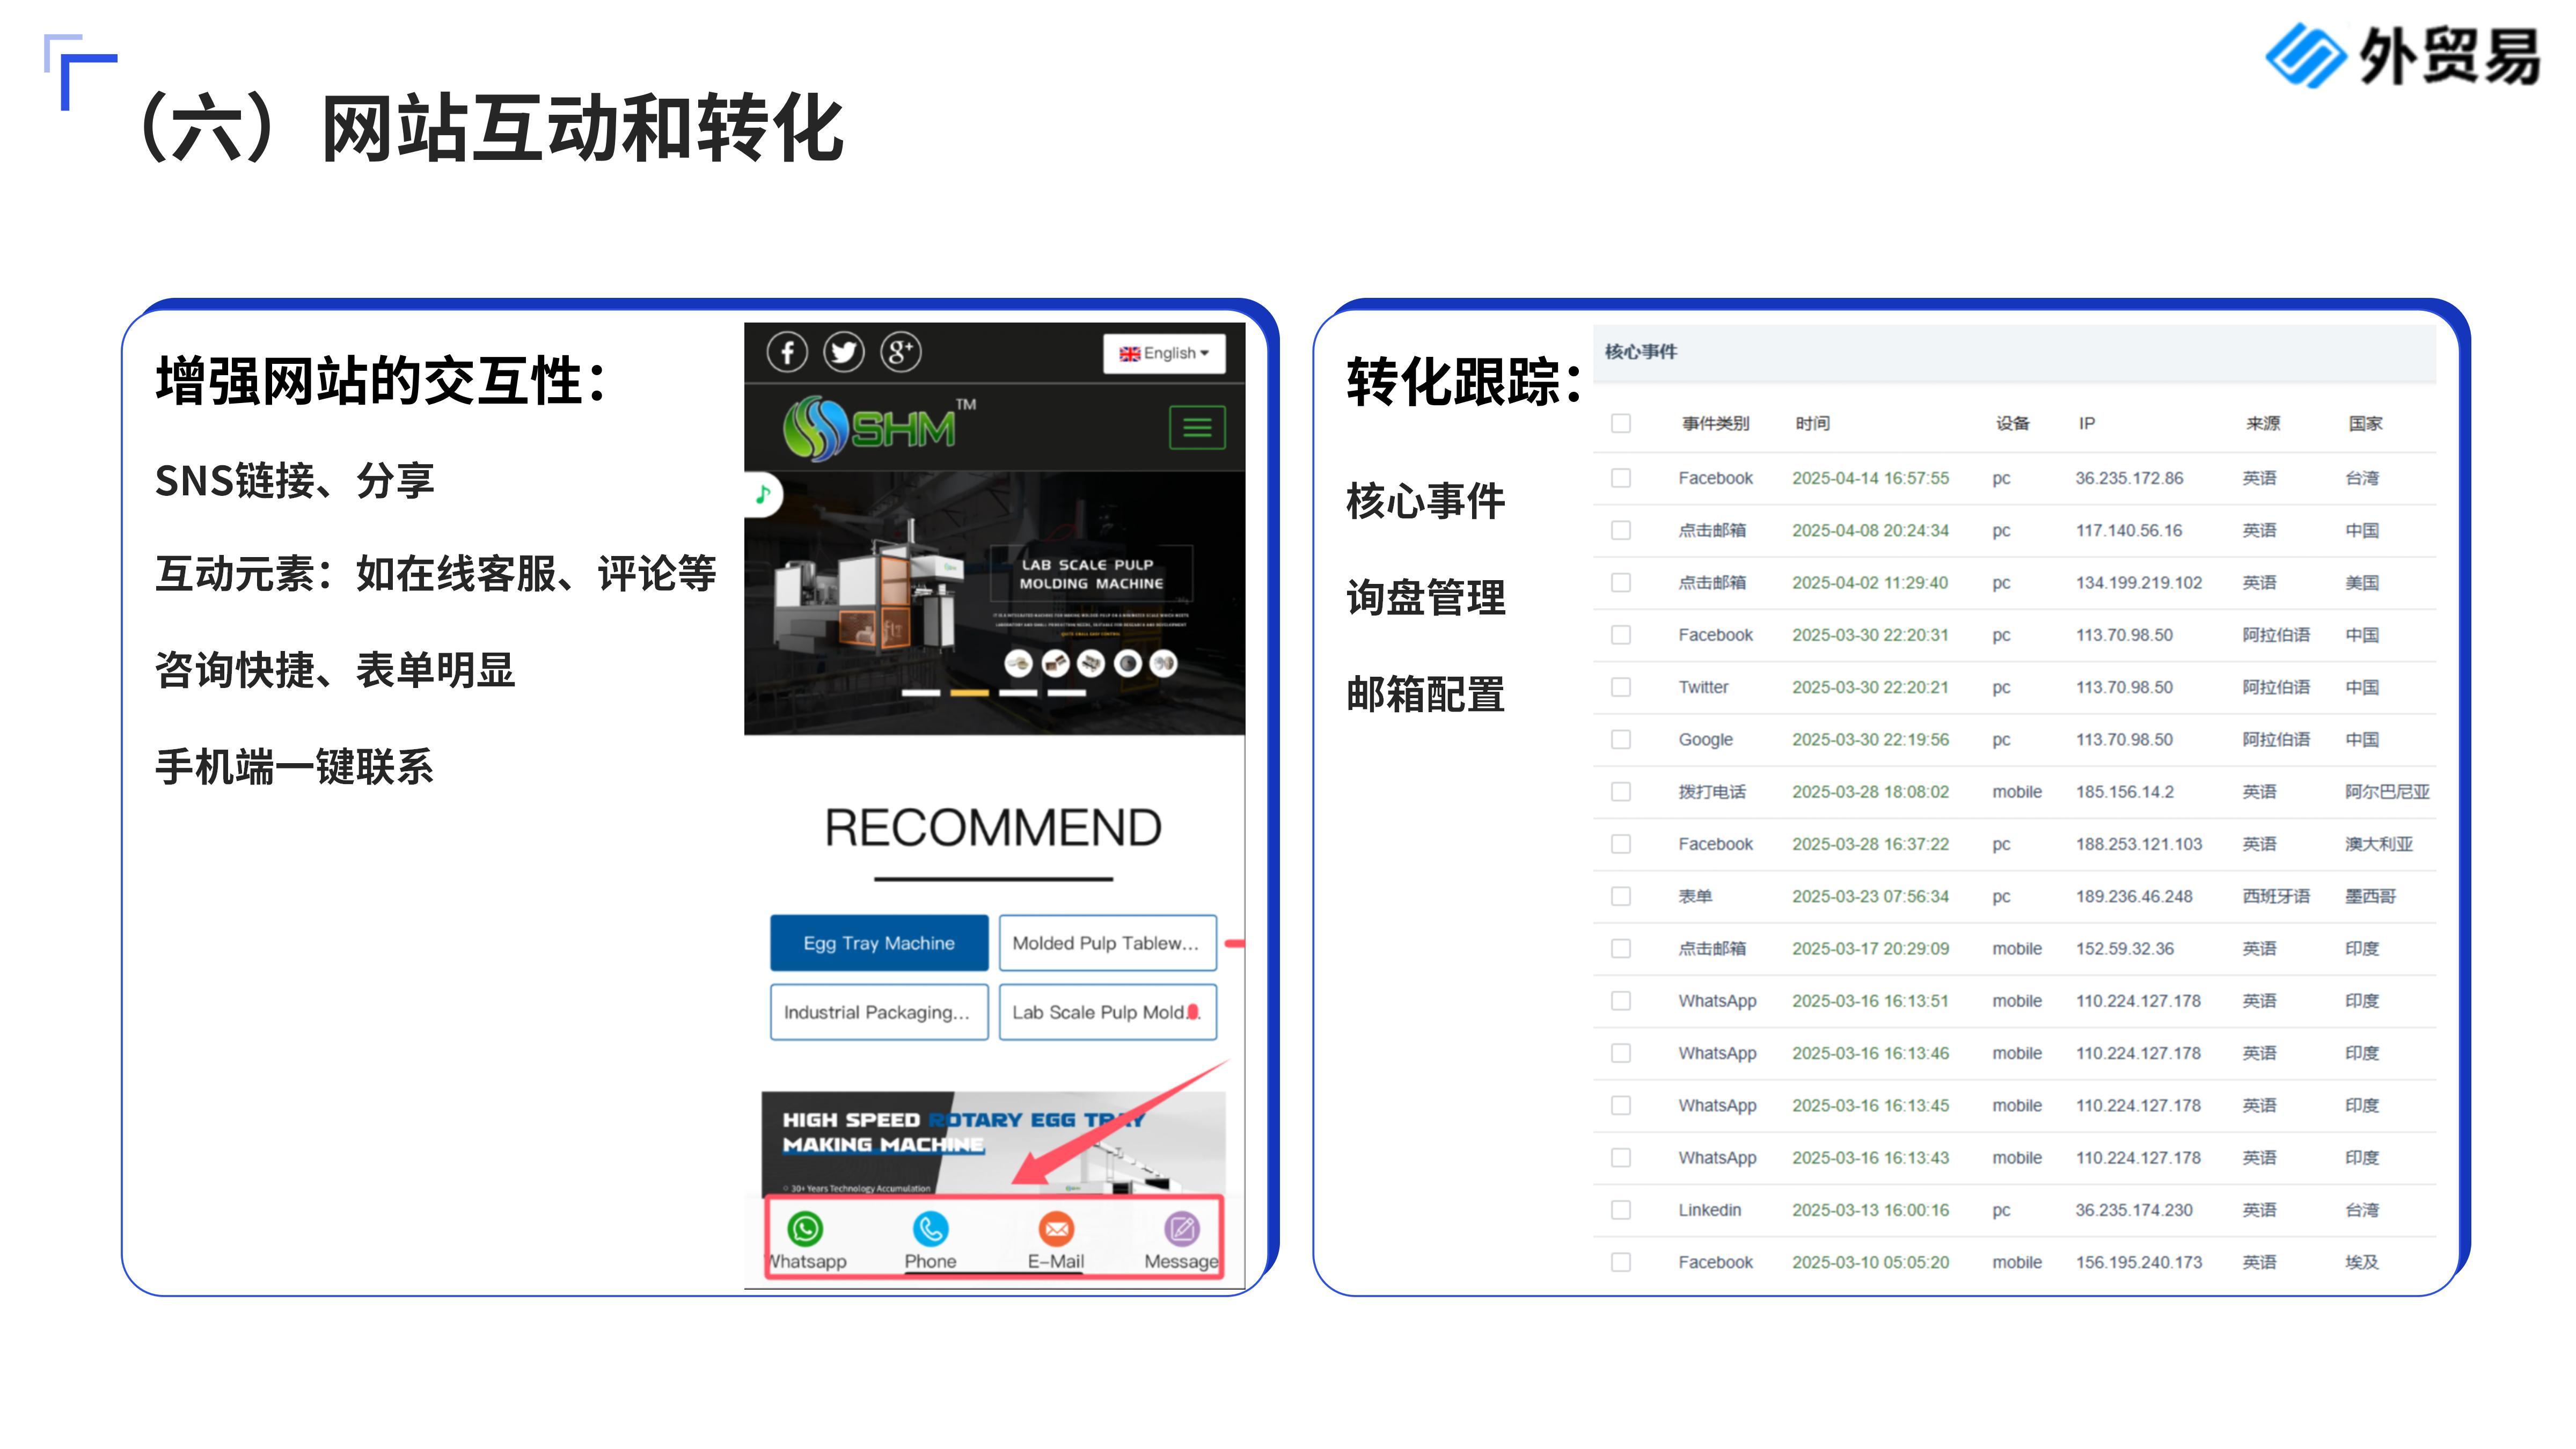Viewport: 2576px width, 1449px height.
Task: Click the 来源 column header
Action: point(2262,423)
